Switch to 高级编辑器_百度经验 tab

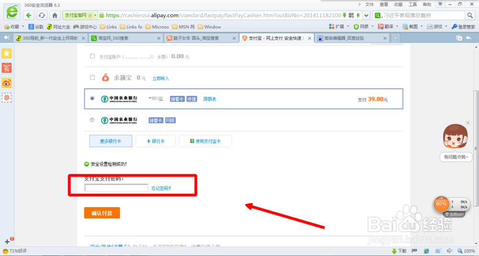coord(351,38)
